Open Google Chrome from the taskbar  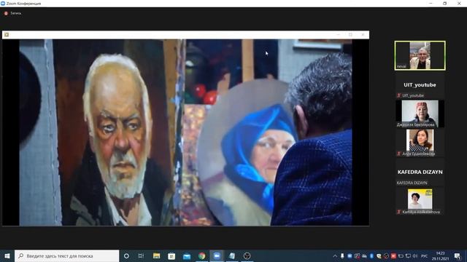tap(202, 255)
